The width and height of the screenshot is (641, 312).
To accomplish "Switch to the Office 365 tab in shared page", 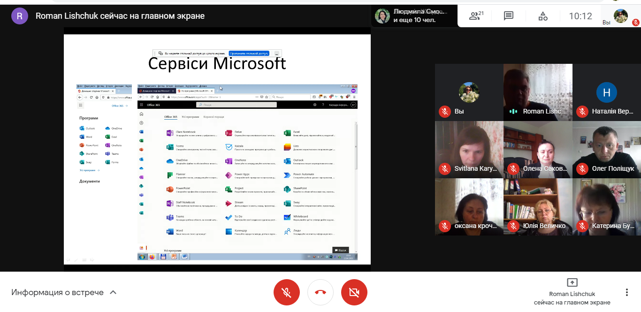I will coord(171,117).
